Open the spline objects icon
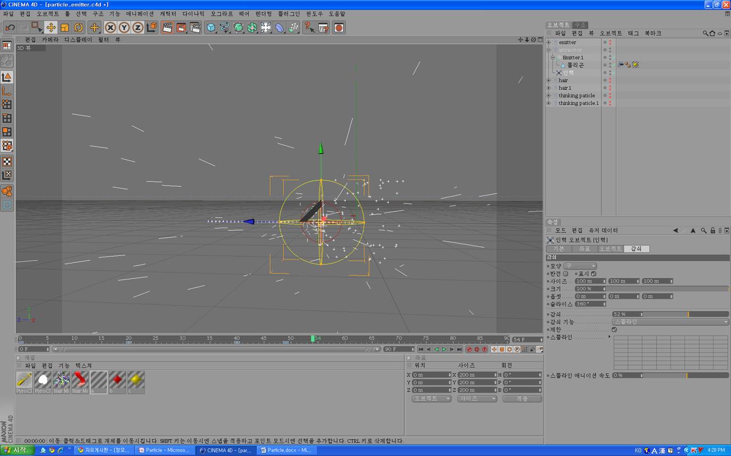The image size is (731, 456). pos(225,27)
